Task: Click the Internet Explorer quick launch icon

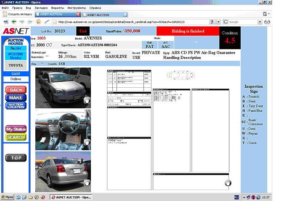Action: coord(24,197)
